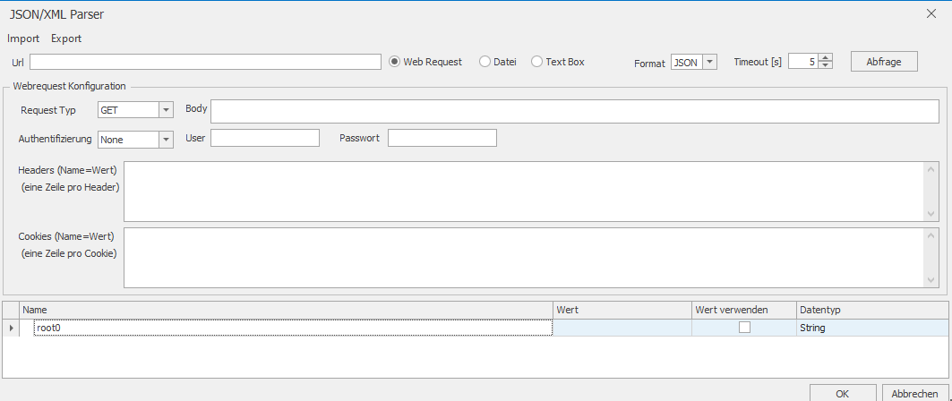Click the String datatype cell of root0
The width and height of the screenshot is (952, 401).
point(872,328)
